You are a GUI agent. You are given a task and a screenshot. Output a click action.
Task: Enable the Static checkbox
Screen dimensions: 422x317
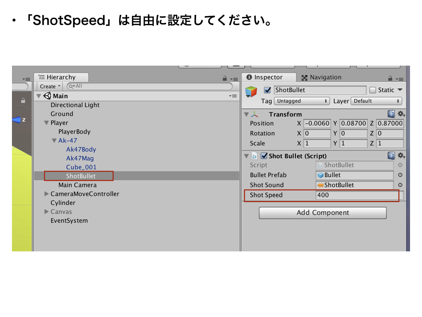click(373, 90)
